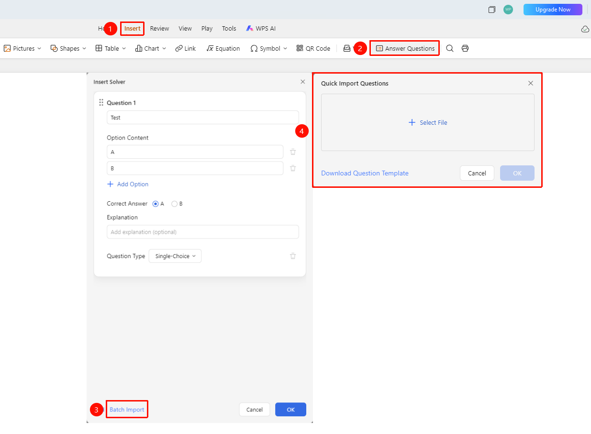Delete option A with its trash icon
591x434 pixels.
coord(293,152)
